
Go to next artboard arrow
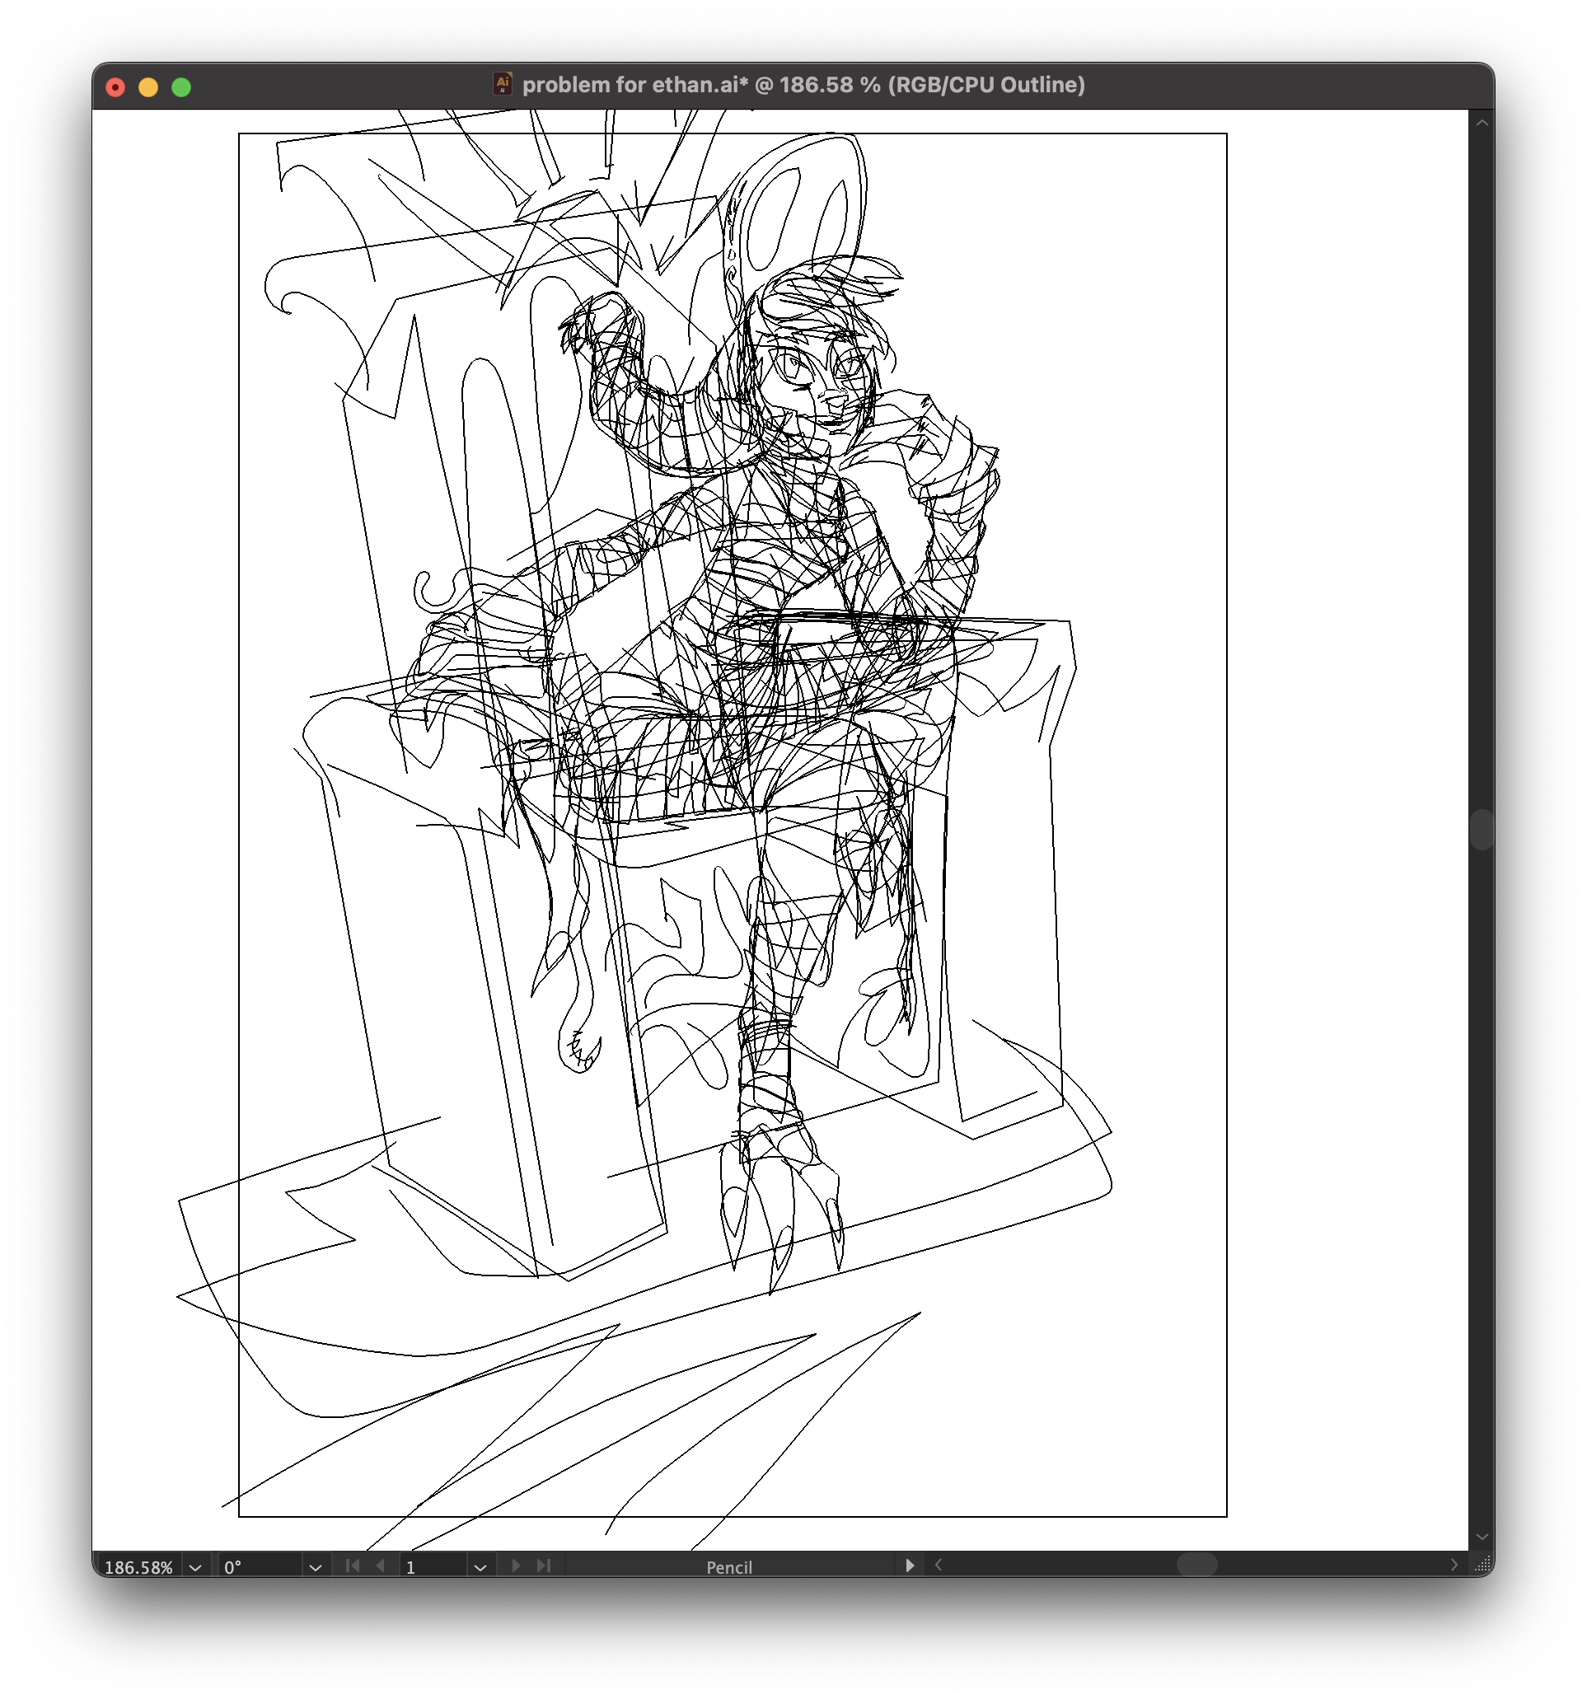click(x=516, y=1566)
